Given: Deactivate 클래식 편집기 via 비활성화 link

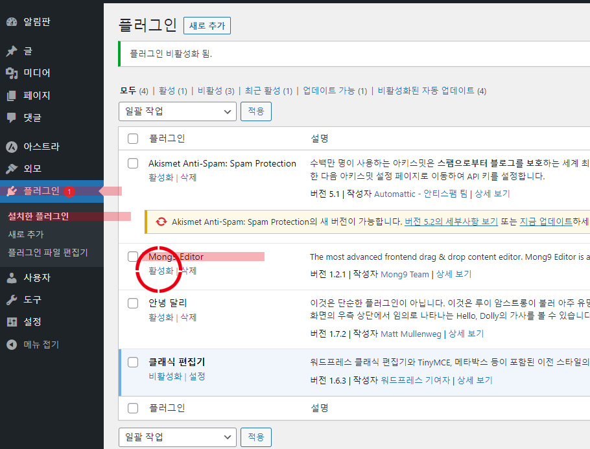Looking at the screenshot, I should (166, 376).
